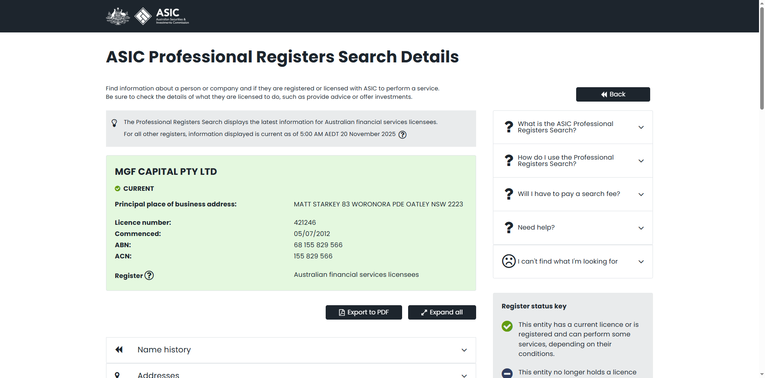Click question mark icon beside 'What is the ASIC'

pos(509,127)
